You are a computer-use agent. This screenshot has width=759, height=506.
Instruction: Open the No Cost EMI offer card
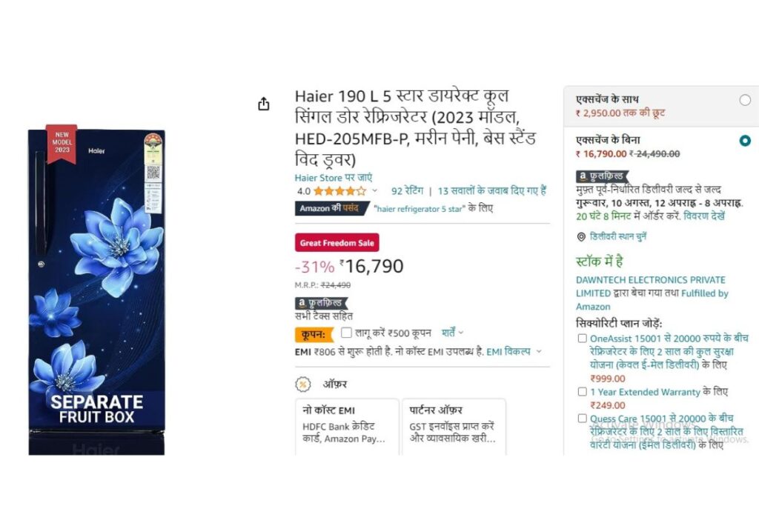(347, 426)
